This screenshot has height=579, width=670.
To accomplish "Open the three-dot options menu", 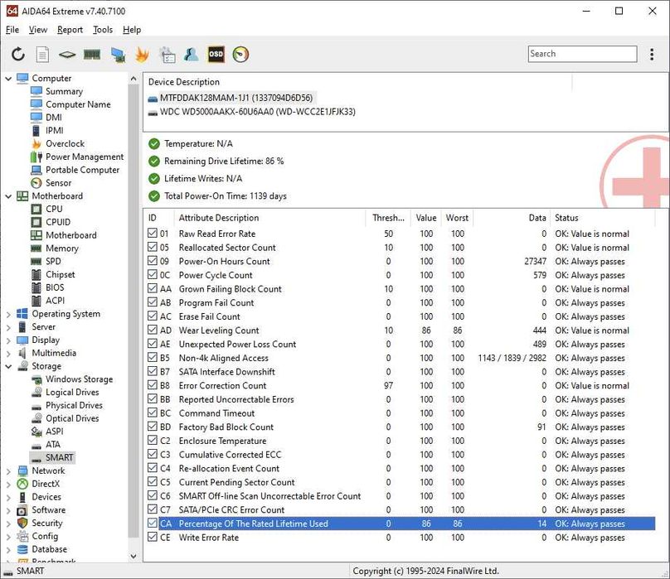I will pos(652,54).
